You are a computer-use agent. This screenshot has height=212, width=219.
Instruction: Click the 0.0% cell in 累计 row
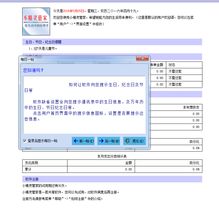(x=168, y=169)
